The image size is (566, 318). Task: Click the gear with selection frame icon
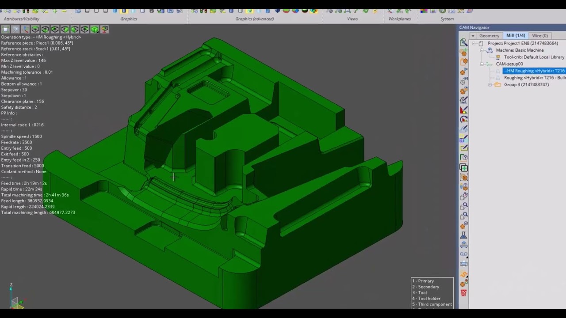tap(463, 178)
